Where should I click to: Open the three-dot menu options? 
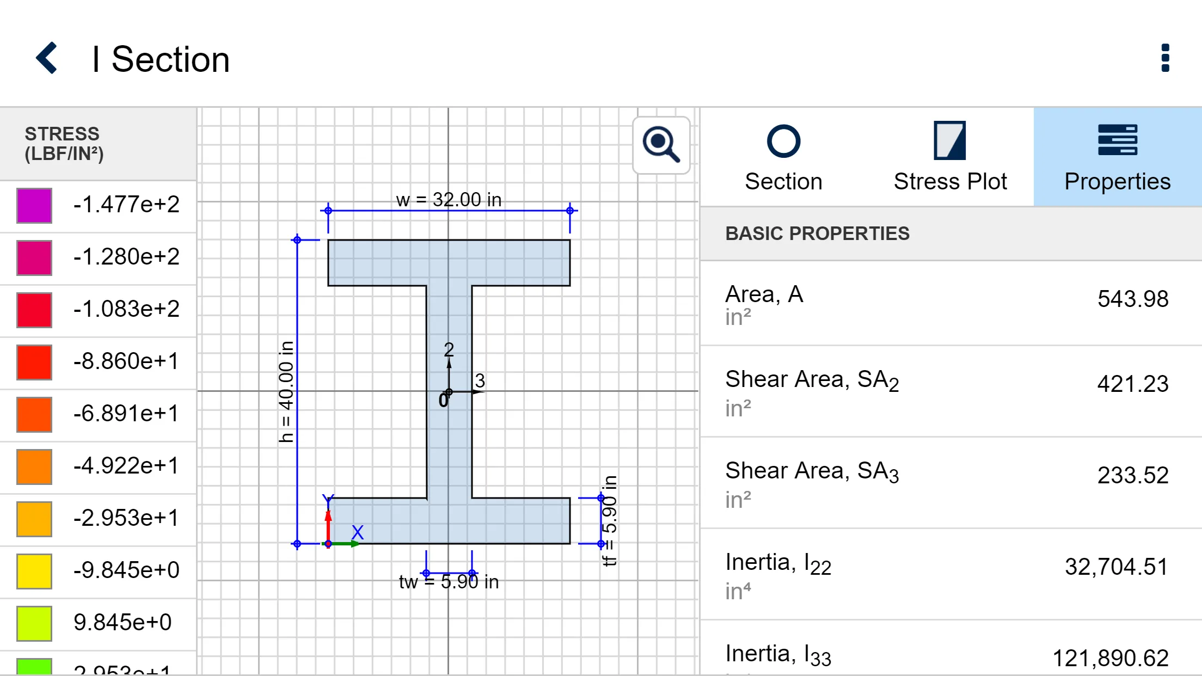(x=1164, y=58)
